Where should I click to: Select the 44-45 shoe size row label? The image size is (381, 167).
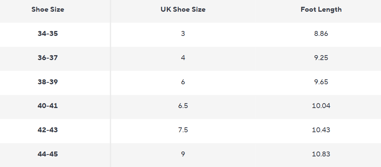[x=48, y=154]
